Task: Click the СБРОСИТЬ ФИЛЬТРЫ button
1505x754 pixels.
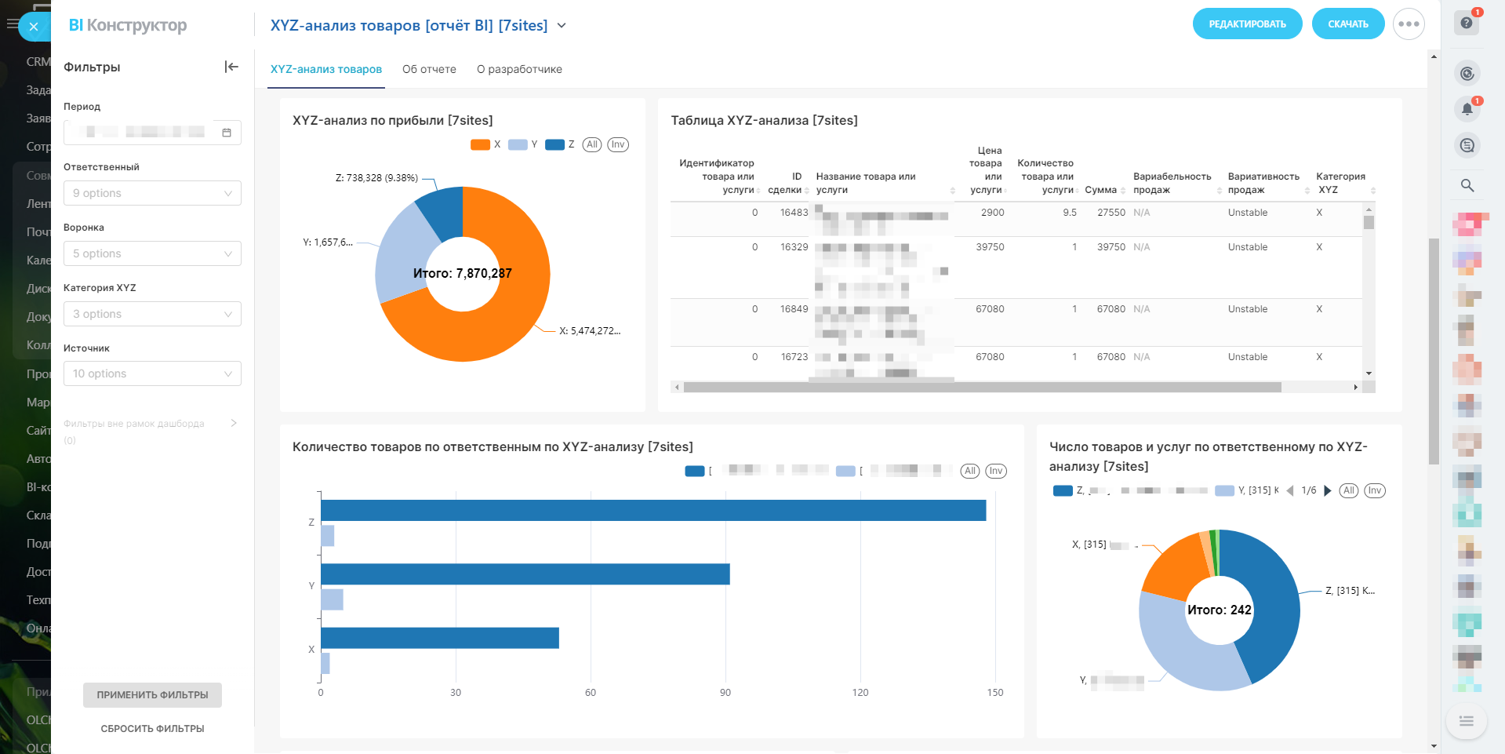Action: 152,728
